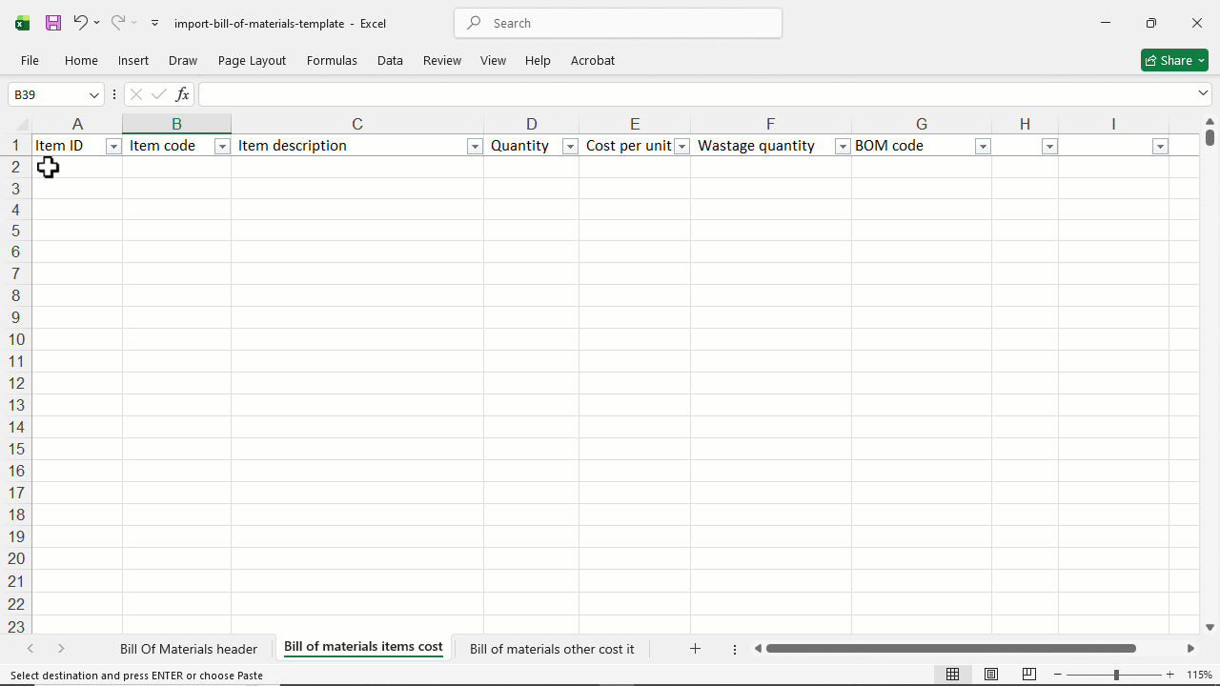Click the zoom out minus button

(1058, 675)
